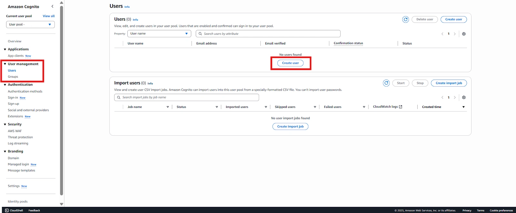Click Stop import job button

(x=420, y=83)
